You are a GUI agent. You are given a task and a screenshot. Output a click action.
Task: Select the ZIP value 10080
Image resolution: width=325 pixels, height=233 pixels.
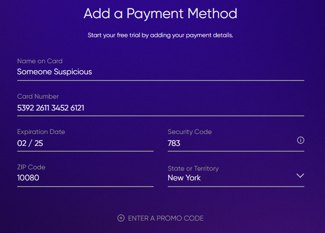[28, 178]
